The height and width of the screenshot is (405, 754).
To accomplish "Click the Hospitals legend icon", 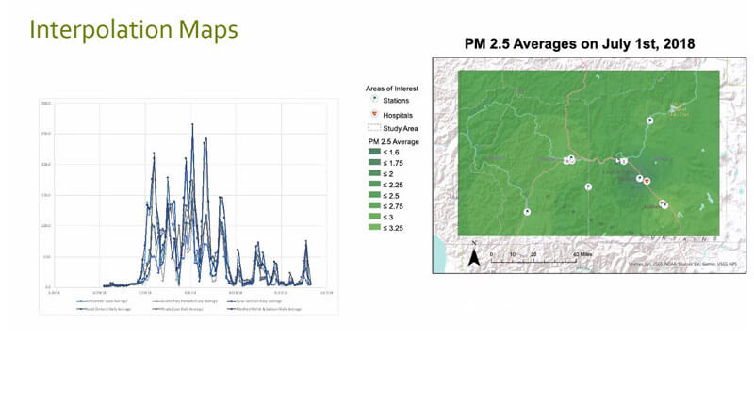I will pos(374,112).
